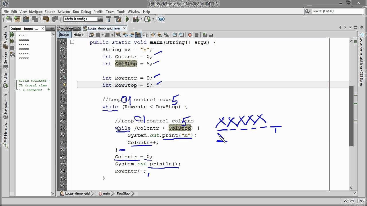Click the Comment icon in editor toolbar
Screen dimensions: 367x206
point(204,35)
